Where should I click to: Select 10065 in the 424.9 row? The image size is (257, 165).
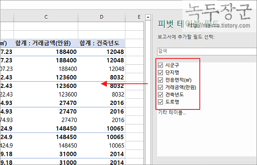pyautogui.click(x=102, y=146)
